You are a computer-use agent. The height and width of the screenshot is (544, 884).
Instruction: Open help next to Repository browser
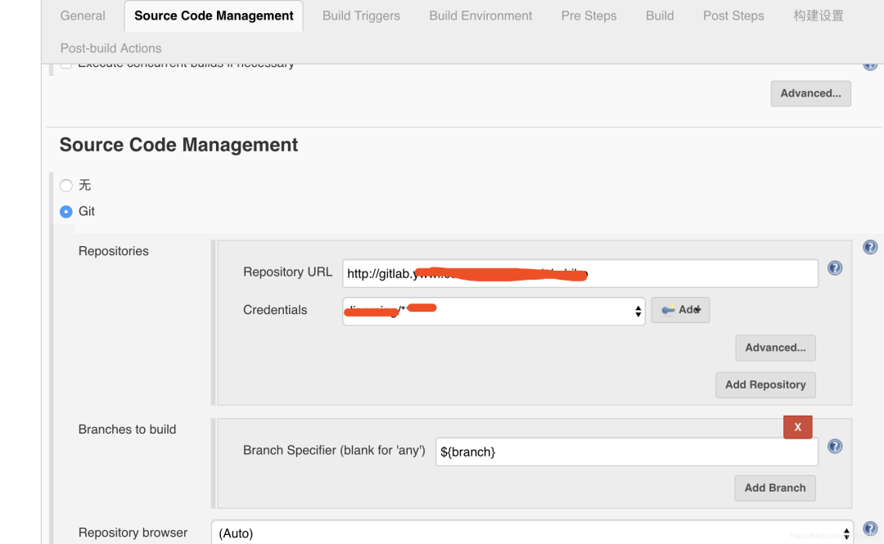(x=869, y=529)
